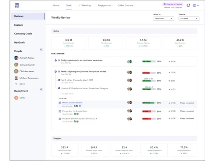
Task: Click the owner avatars on iPhone launch initiative row
Action: 129,103
